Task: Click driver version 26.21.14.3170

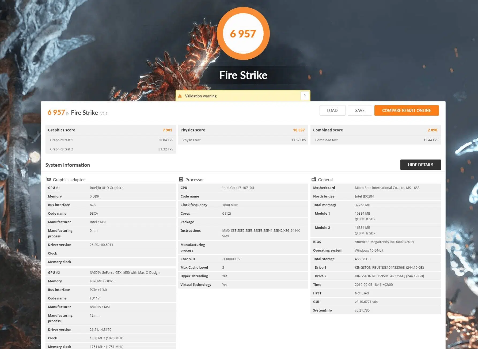Action: coord(100,329)
